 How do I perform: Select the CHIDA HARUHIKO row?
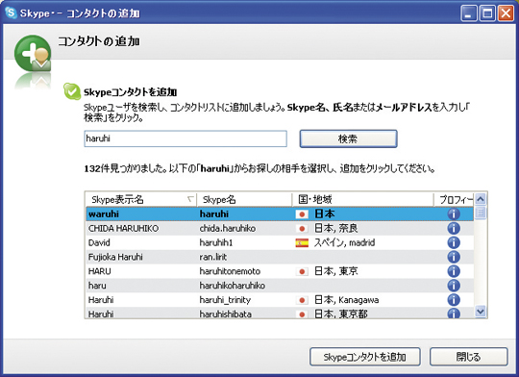pos(280,228)
